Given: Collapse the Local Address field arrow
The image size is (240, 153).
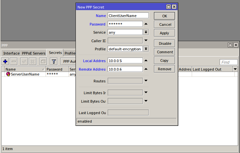Looking at the screenshot, I should (x=146, y=60).
